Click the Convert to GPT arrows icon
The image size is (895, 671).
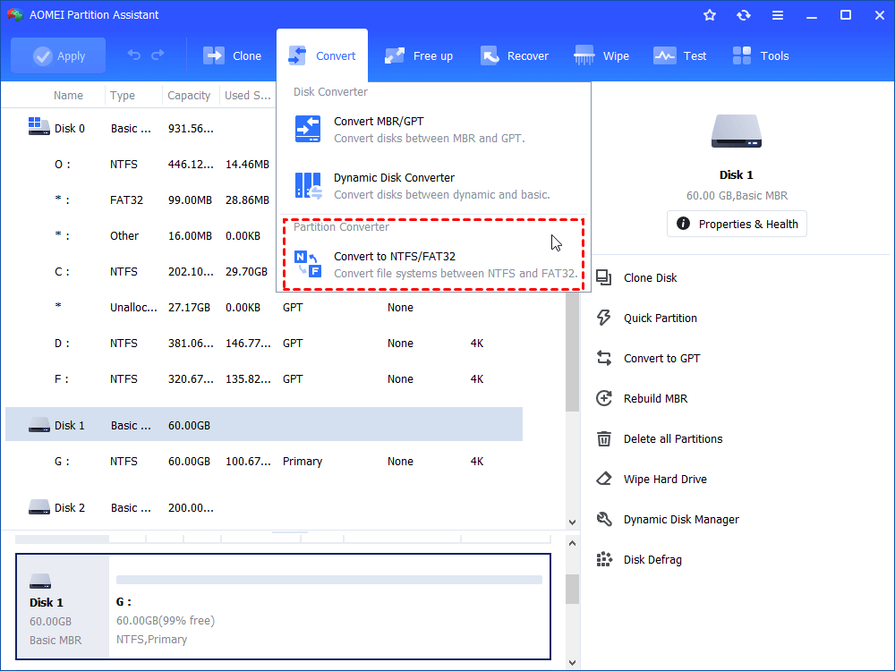[x=604, y=359]
